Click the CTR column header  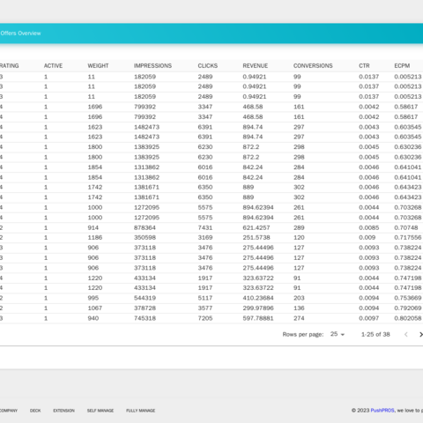tap(364, 66)
